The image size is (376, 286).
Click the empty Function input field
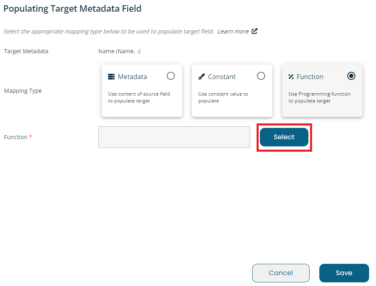pyautogui.click(x=174, y=137)
